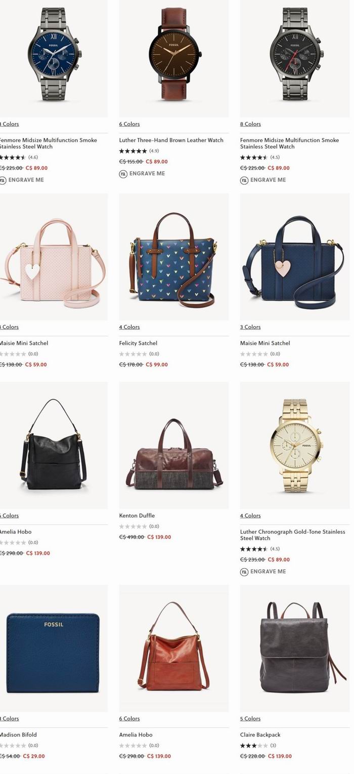
Task: Open Claire Backpack product title
Action: point(260,735)
